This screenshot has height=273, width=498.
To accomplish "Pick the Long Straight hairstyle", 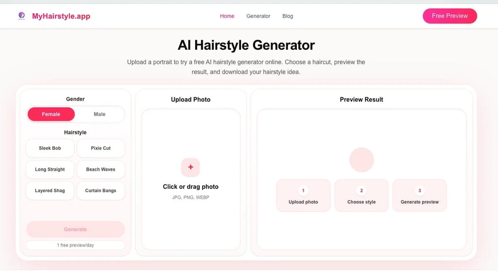I will point(50,169).
